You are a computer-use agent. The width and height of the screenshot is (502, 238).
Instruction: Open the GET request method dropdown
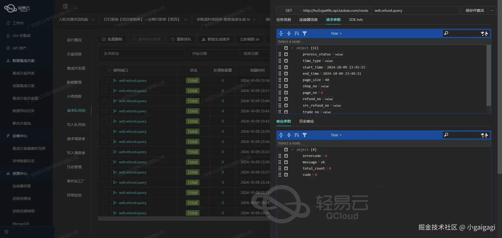pyautogui.click(x=289, y=10)
